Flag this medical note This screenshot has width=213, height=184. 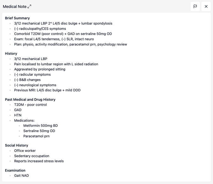(x=195, y=6)
